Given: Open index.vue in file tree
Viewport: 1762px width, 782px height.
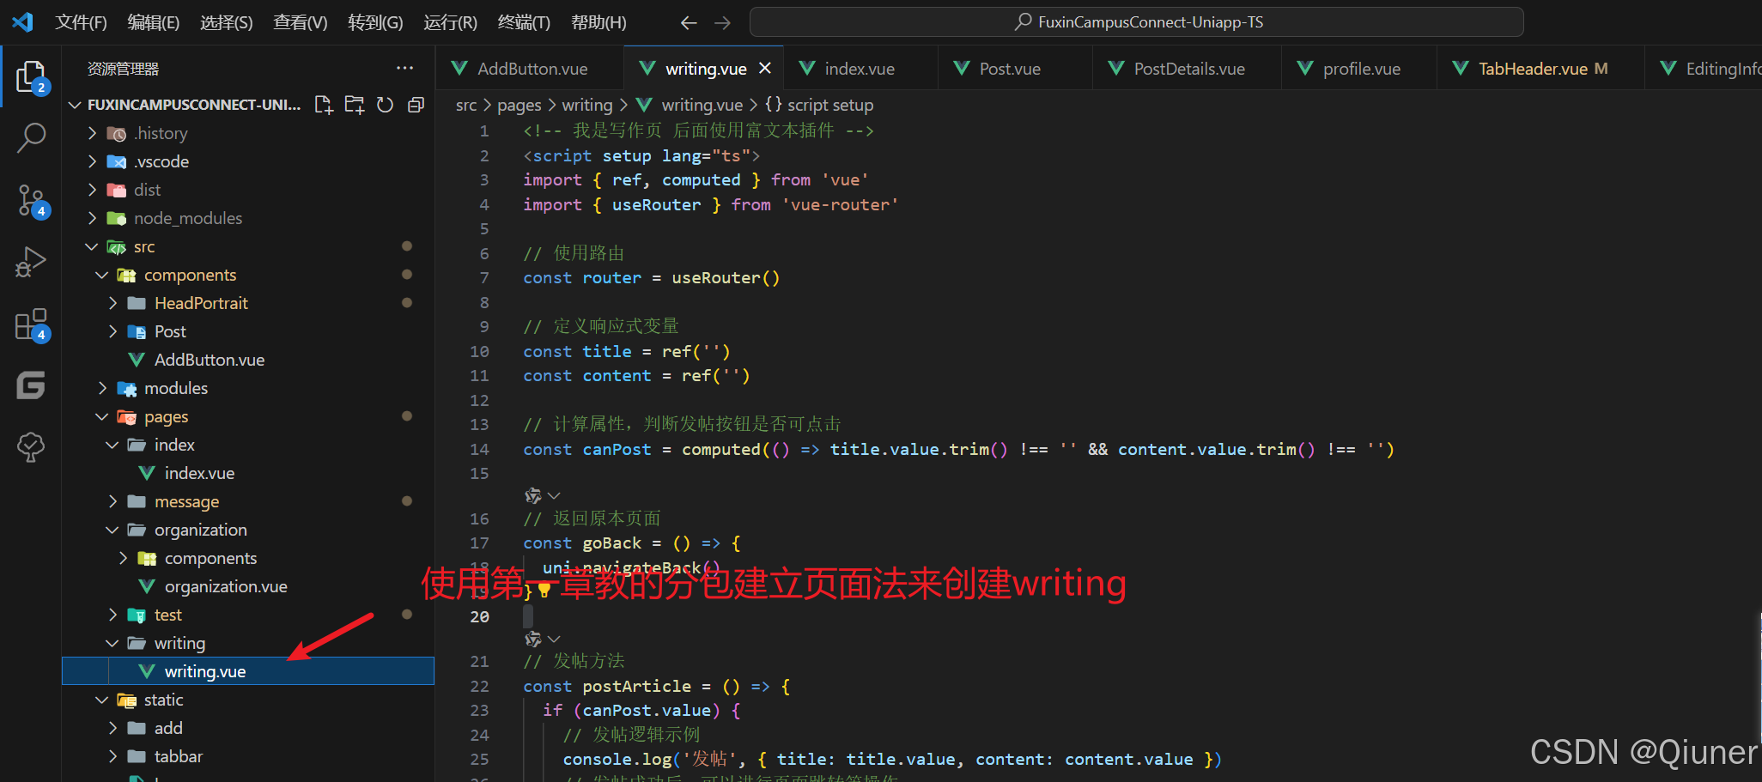Looking at the screenshot, I should 248,473.
